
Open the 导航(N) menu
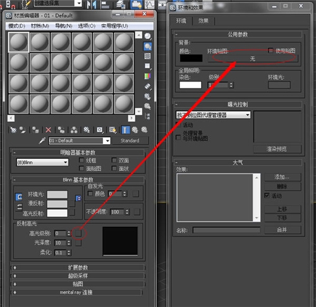pos(64,26)
